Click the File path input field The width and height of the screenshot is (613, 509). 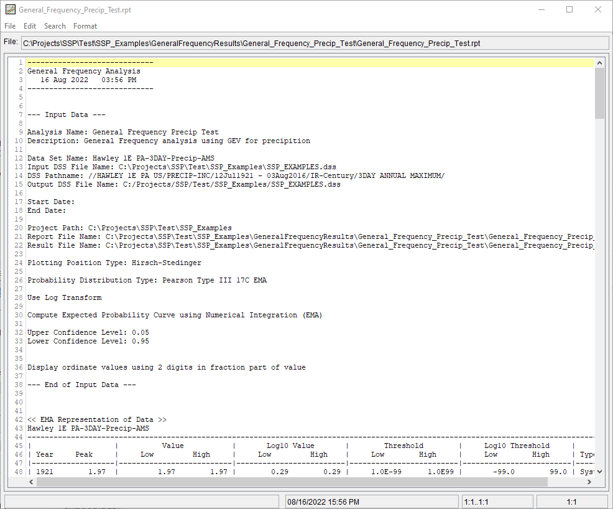(x=315, y=43)
